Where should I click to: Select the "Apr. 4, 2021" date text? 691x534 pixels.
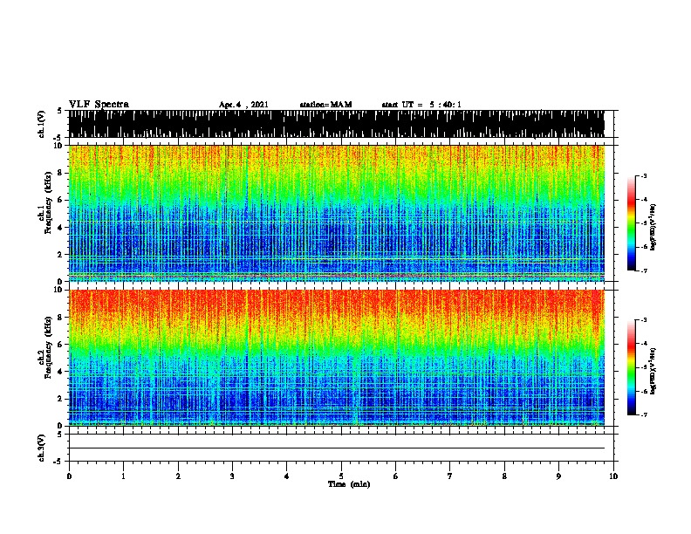243,105
